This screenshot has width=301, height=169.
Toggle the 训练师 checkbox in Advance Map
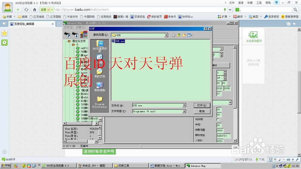(218, 120)
